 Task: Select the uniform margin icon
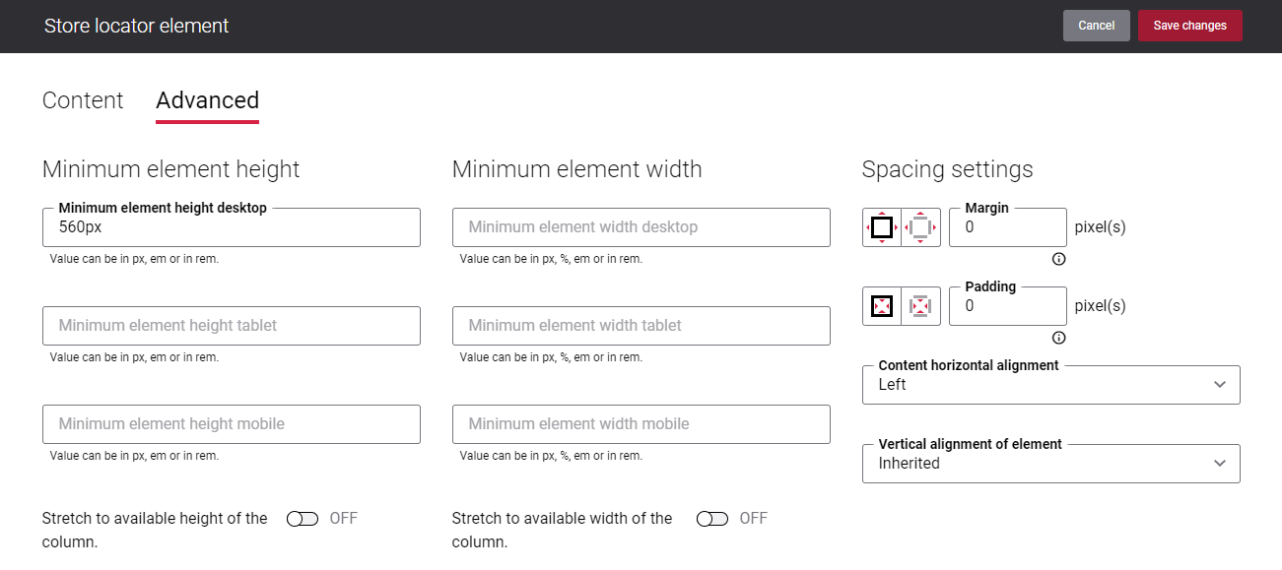[882, 227]
